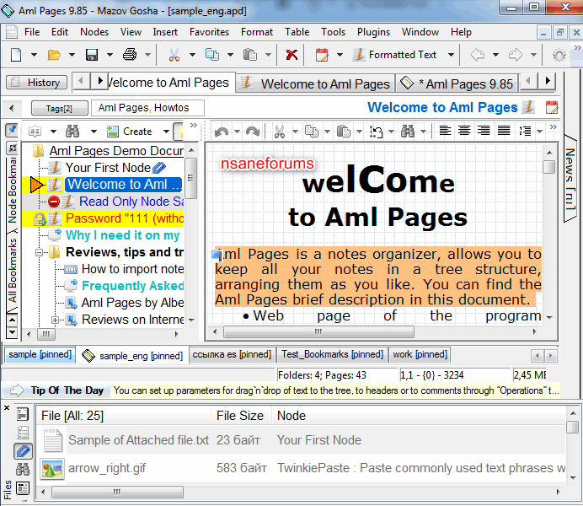The height and width of the screenshot is (506, 583).
Task: Open the All Bookmarks side tab
Action: point(12,271)
